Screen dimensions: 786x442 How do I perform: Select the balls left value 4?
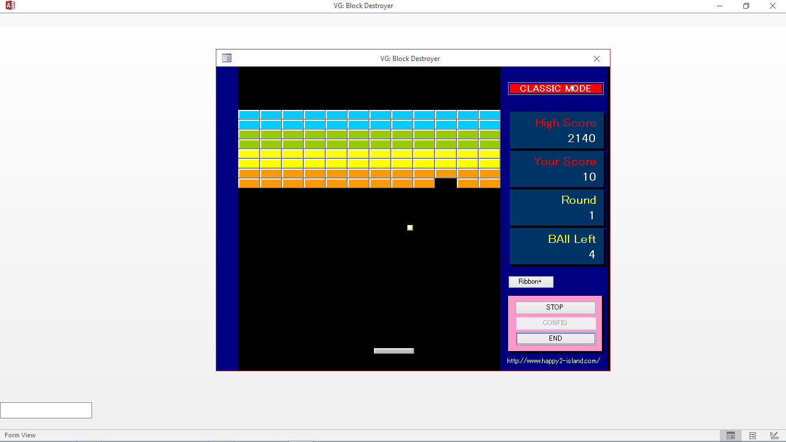(x=592, y=254)
